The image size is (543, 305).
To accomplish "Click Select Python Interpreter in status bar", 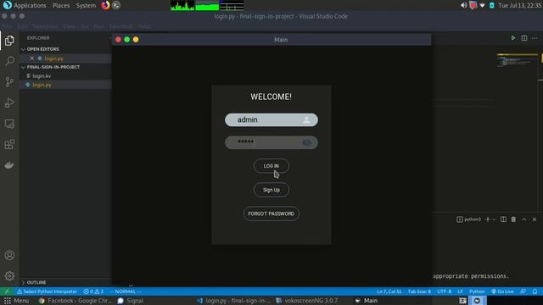I will [x=48, y=291].
